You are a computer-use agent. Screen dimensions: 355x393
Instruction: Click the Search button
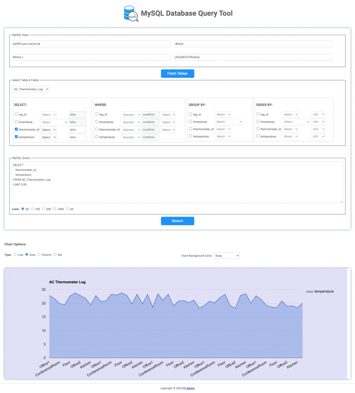coord(177,221)
